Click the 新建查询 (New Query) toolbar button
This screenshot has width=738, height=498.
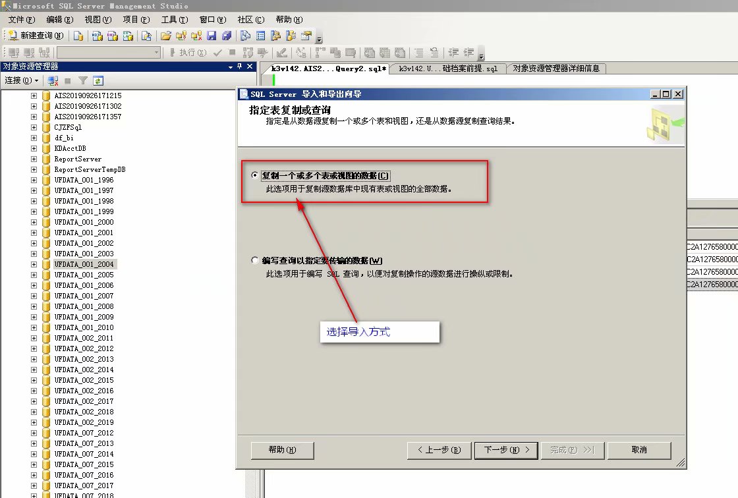(x=36, y=36)
